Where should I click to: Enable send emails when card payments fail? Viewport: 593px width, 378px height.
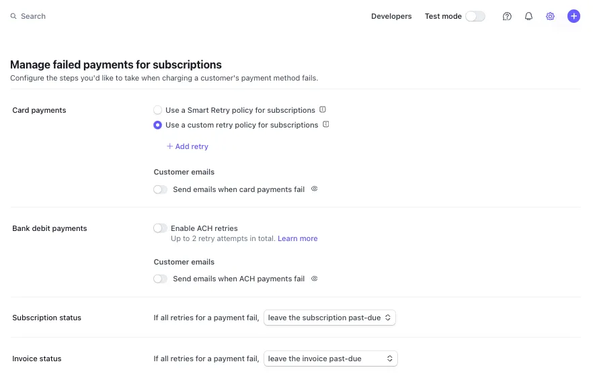[160, 189]
